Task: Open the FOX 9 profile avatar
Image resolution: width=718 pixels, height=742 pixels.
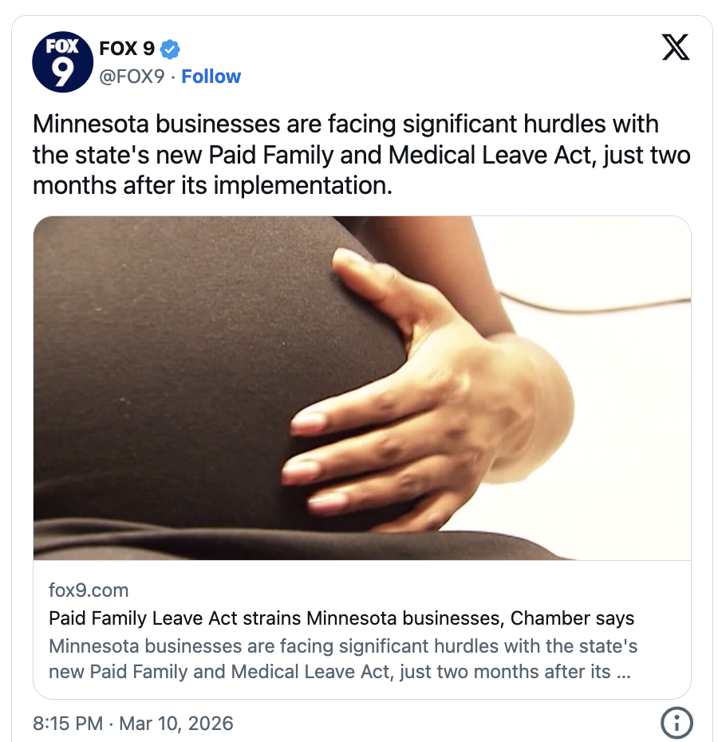Action: click(62, 62)
